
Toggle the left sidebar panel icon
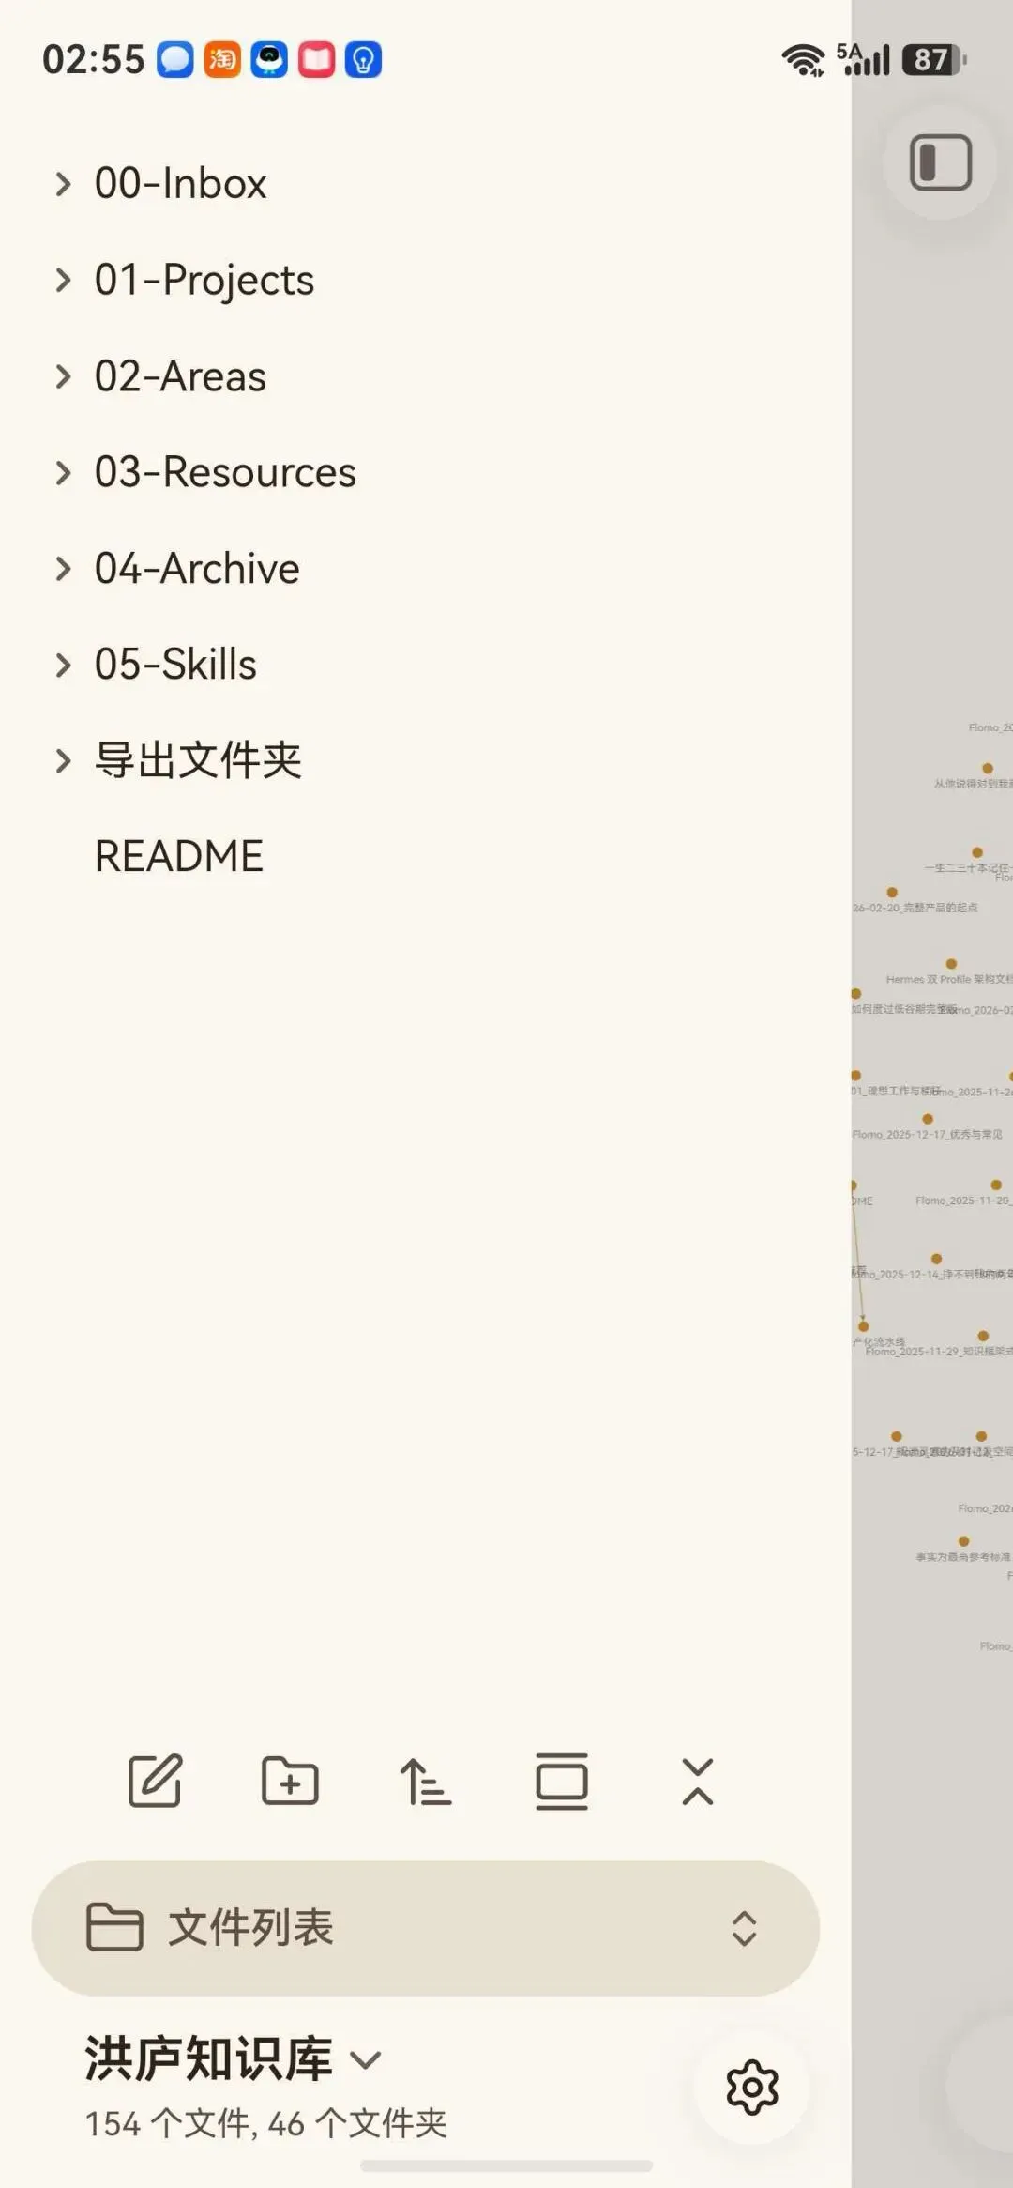click(x=941, y=162)
